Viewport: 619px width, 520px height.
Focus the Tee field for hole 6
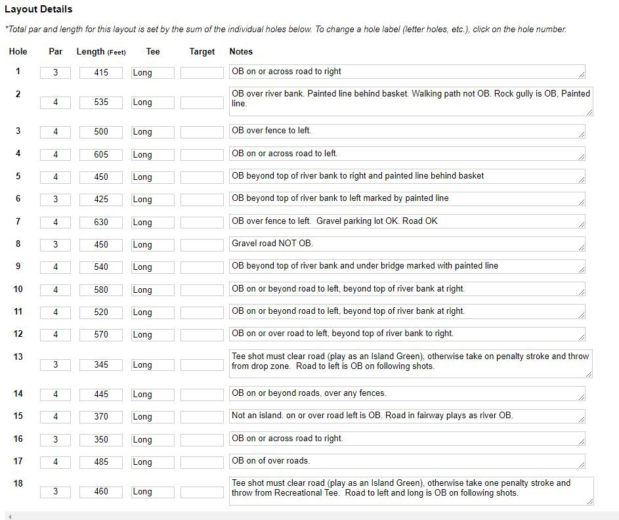pos(153,200)
